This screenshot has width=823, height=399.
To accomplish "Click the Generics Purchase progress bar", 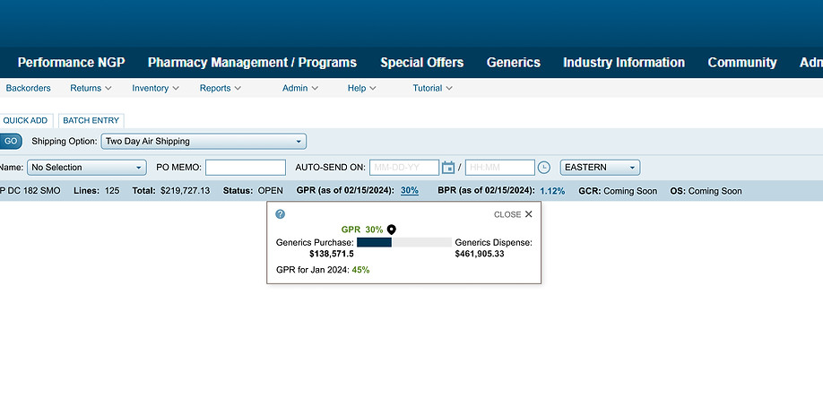I will pyautogui.click(x=404, y=242).
